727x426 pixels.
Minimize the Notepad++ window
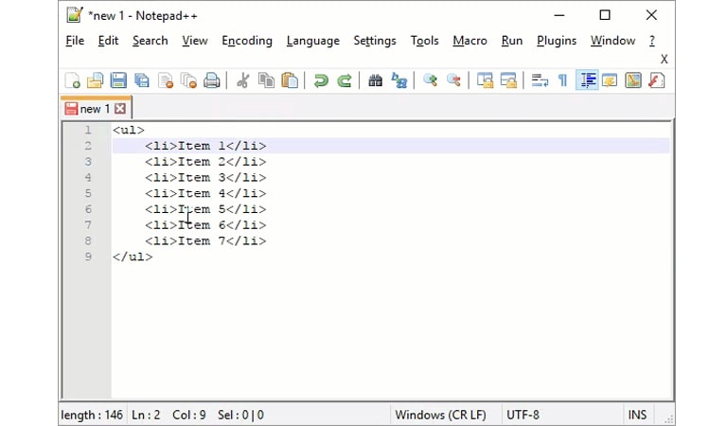point(559,15)
